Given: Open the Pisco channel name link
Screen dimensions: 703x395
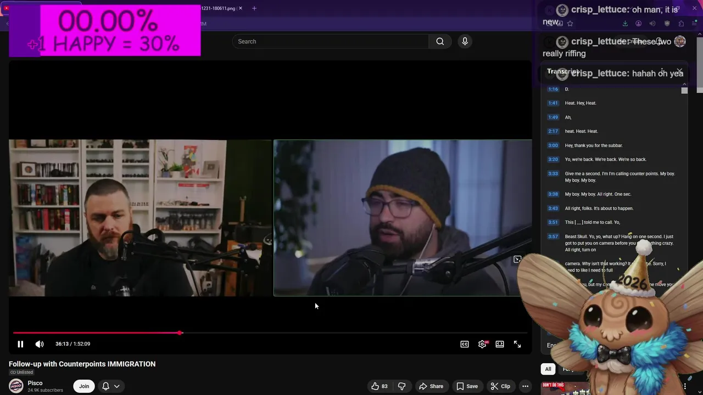Looking at the screenshot, I should coord(35,383).
